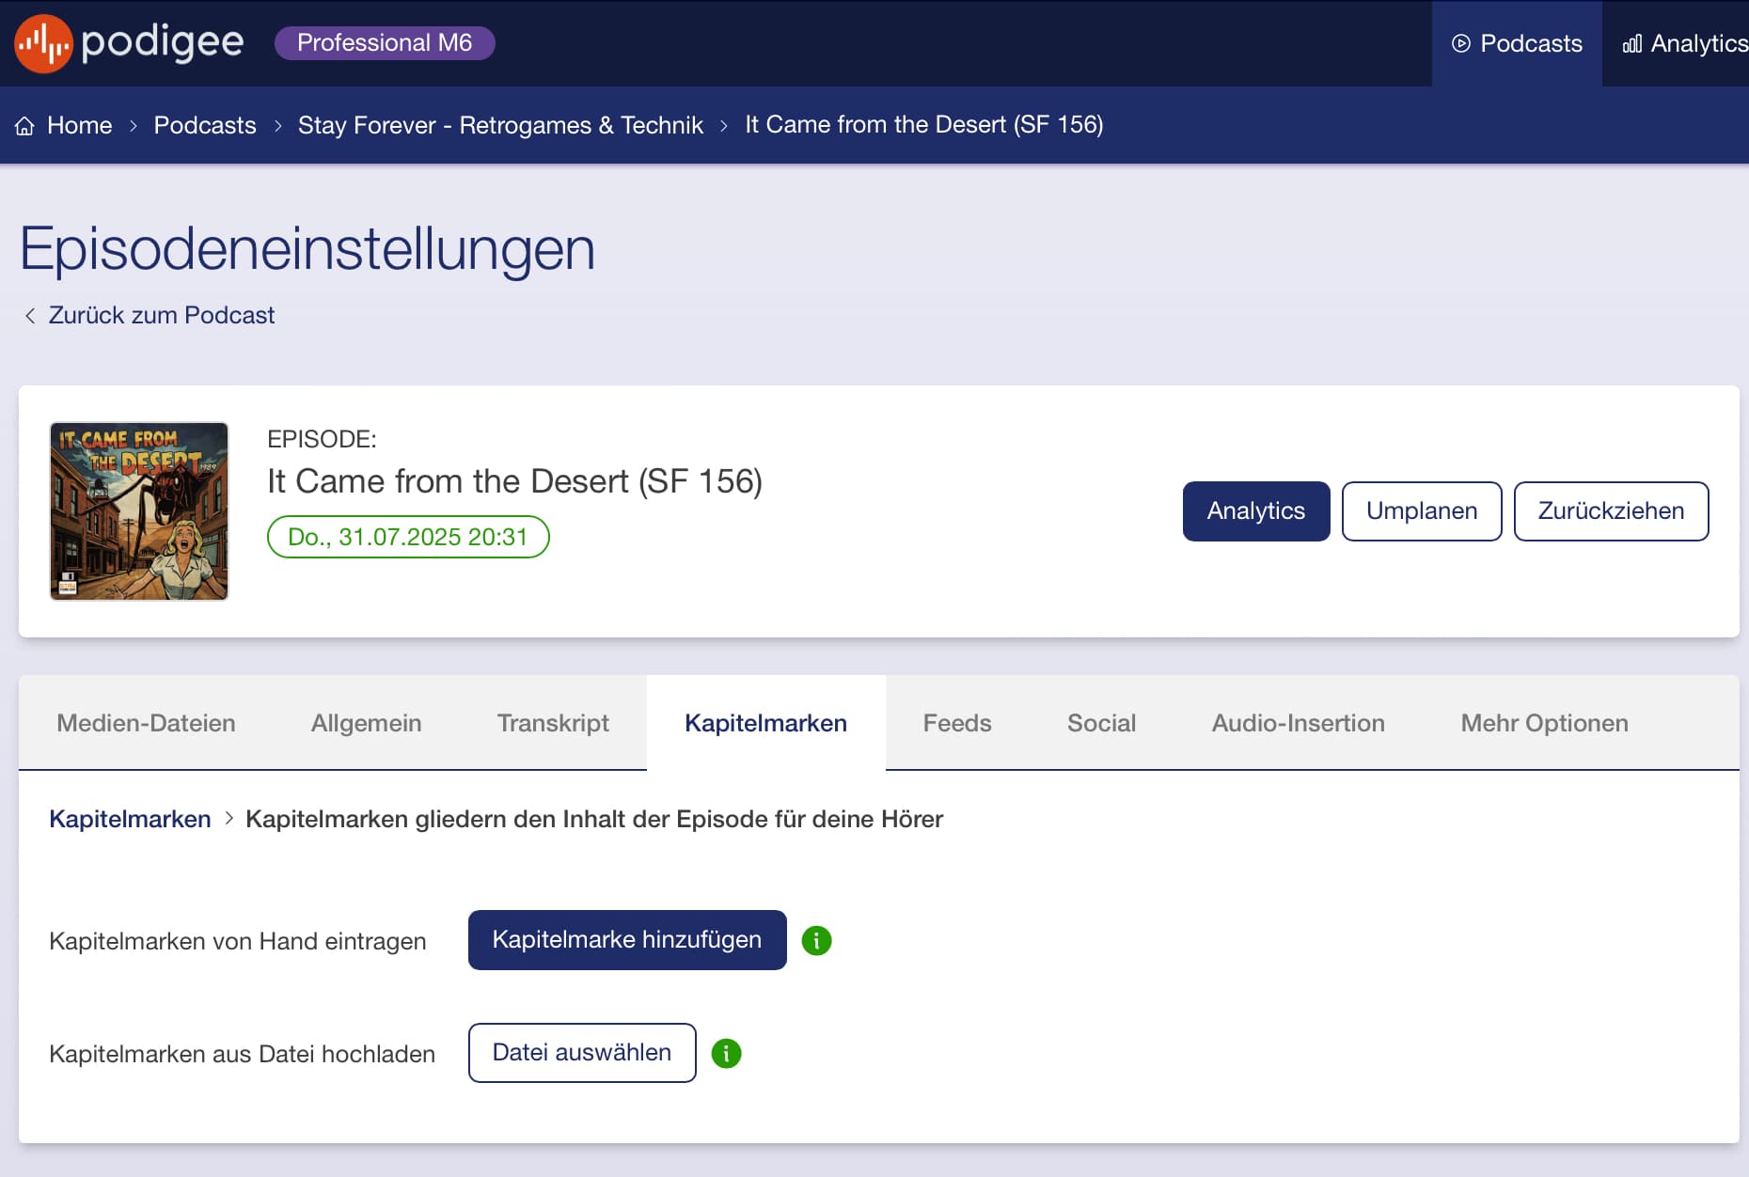Select the Kapitelmarken tab
This screenshot has width=1749, height=1177.
tap(766, 723)
